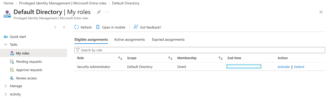The height and width of the screenshot is (103, 328).
Task: Click the Quick start cloud icon
Action: pos(6,37)
